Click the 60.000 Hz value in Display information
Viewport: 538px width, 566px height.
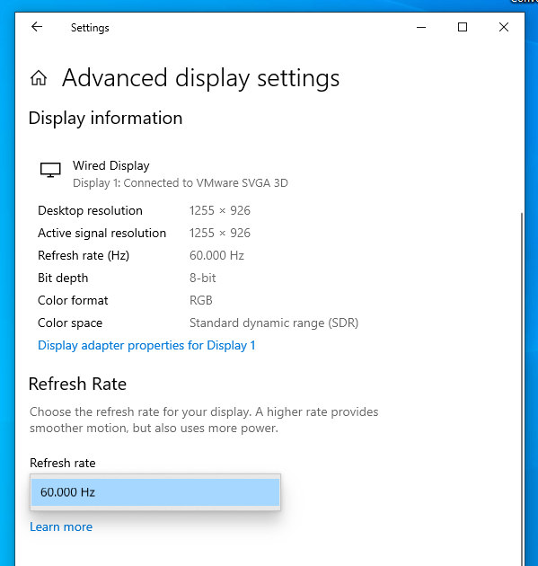pyautogui.click(x=216, y=255)
